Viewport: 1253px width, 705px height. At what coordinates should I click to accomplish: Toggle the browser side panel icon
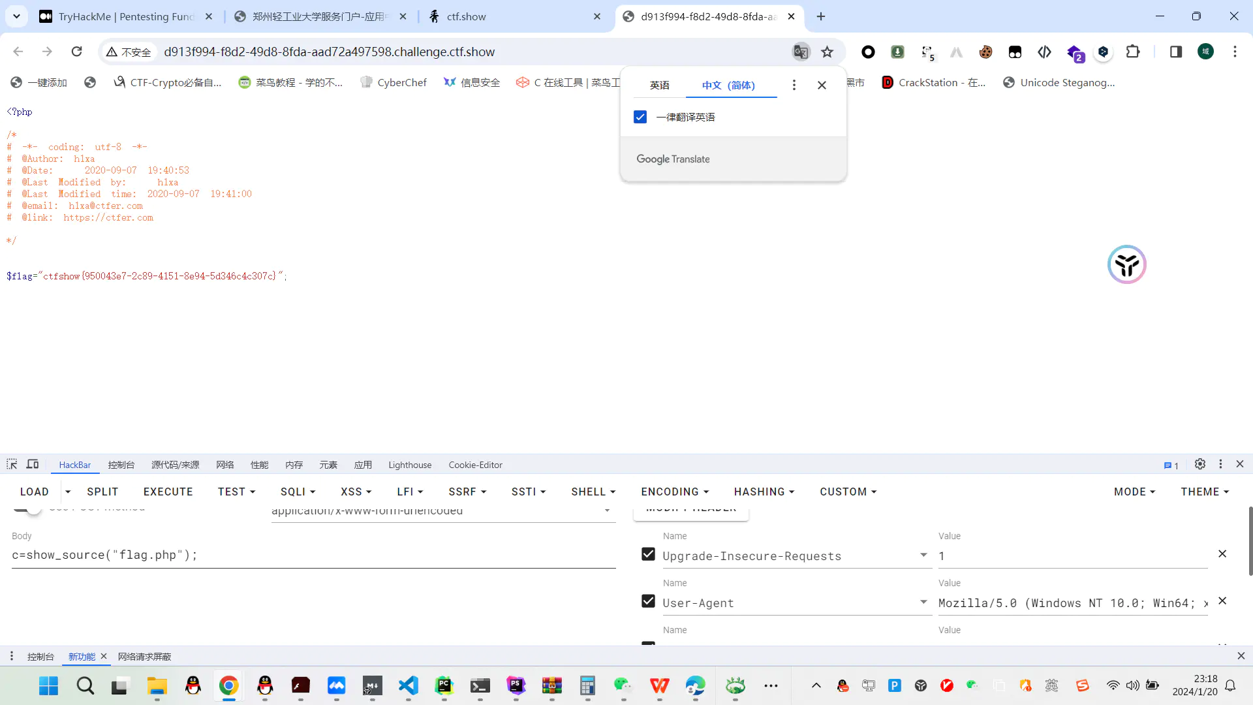(x=1176, y=52)
